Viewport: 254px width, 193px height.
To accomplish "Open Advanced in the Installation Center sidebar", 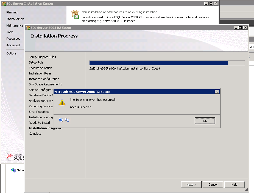I will tap(13, 45).
